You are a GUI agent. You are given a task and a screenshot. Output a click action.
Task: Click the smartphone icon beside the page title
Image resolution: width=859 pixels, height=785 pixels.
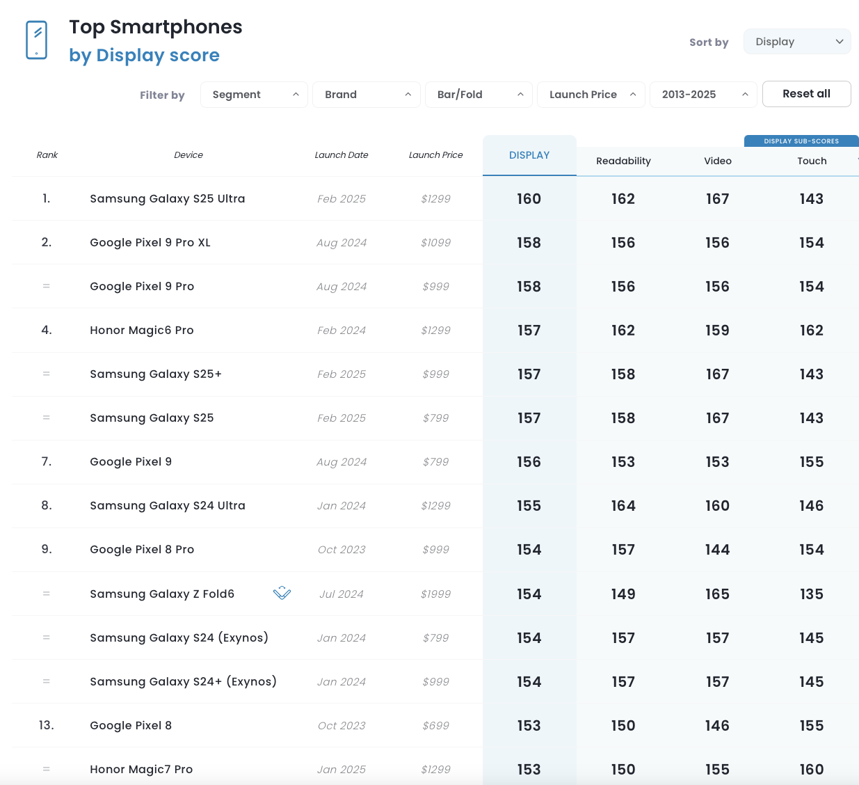pos(36,40)
